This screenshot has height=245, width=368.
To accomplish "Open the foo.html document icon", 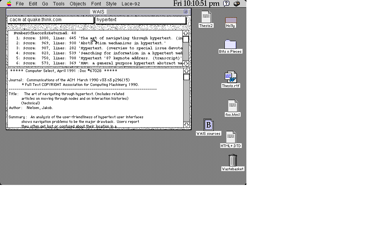I will [233, 106].
